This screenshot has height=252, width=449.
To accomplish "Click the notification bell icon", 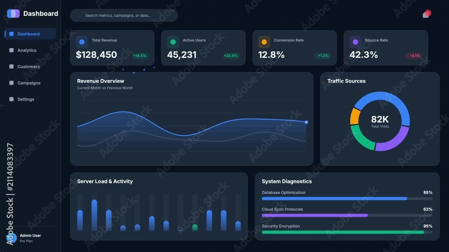I will 427,14.
